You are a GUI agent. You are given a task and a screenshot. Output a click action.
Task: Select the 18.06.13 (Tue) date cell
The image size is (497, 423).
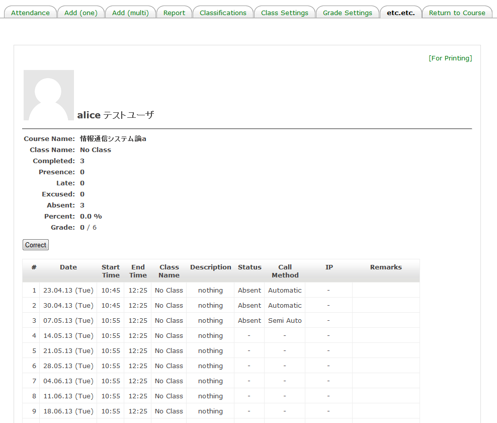click(68, 411)
